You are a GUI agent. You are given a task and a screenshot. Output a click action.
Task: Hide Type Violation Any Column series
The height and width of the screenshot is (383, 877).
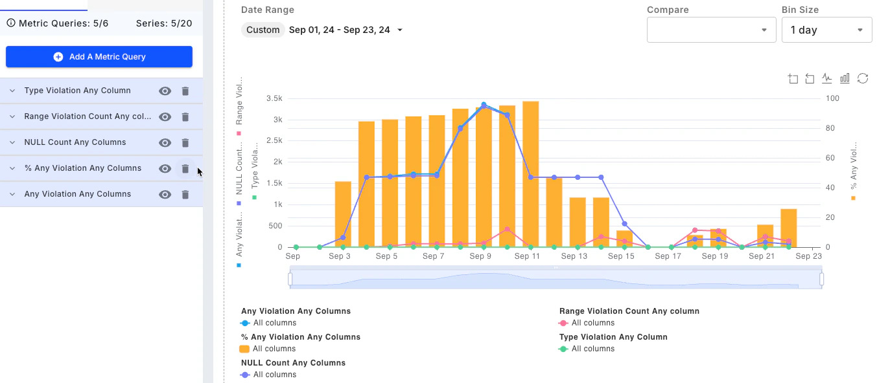165,91
